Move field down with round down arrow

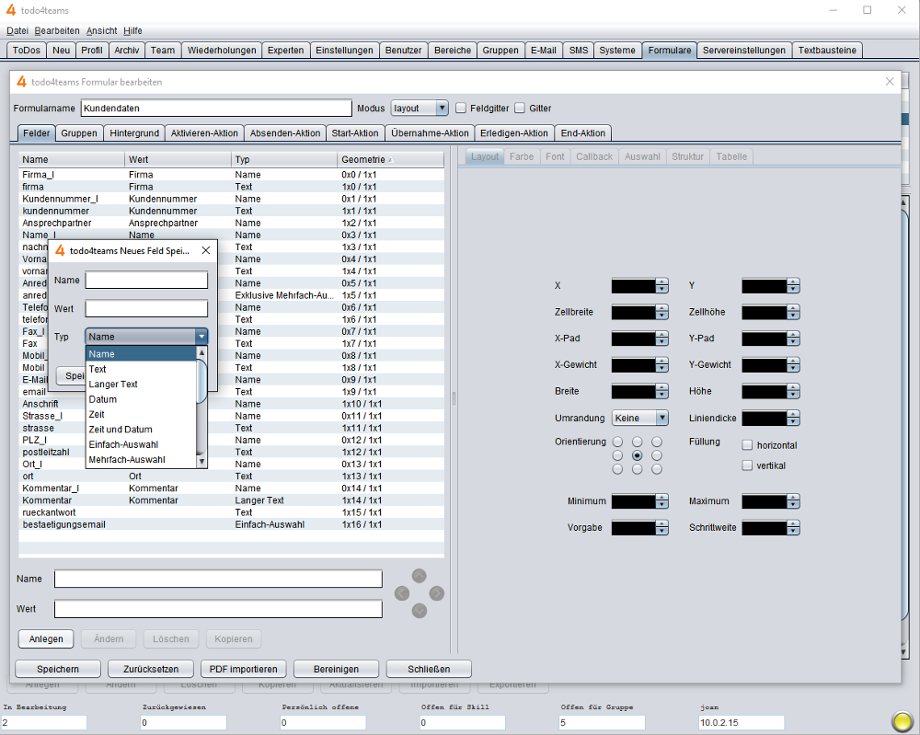[x=419, y=611]
